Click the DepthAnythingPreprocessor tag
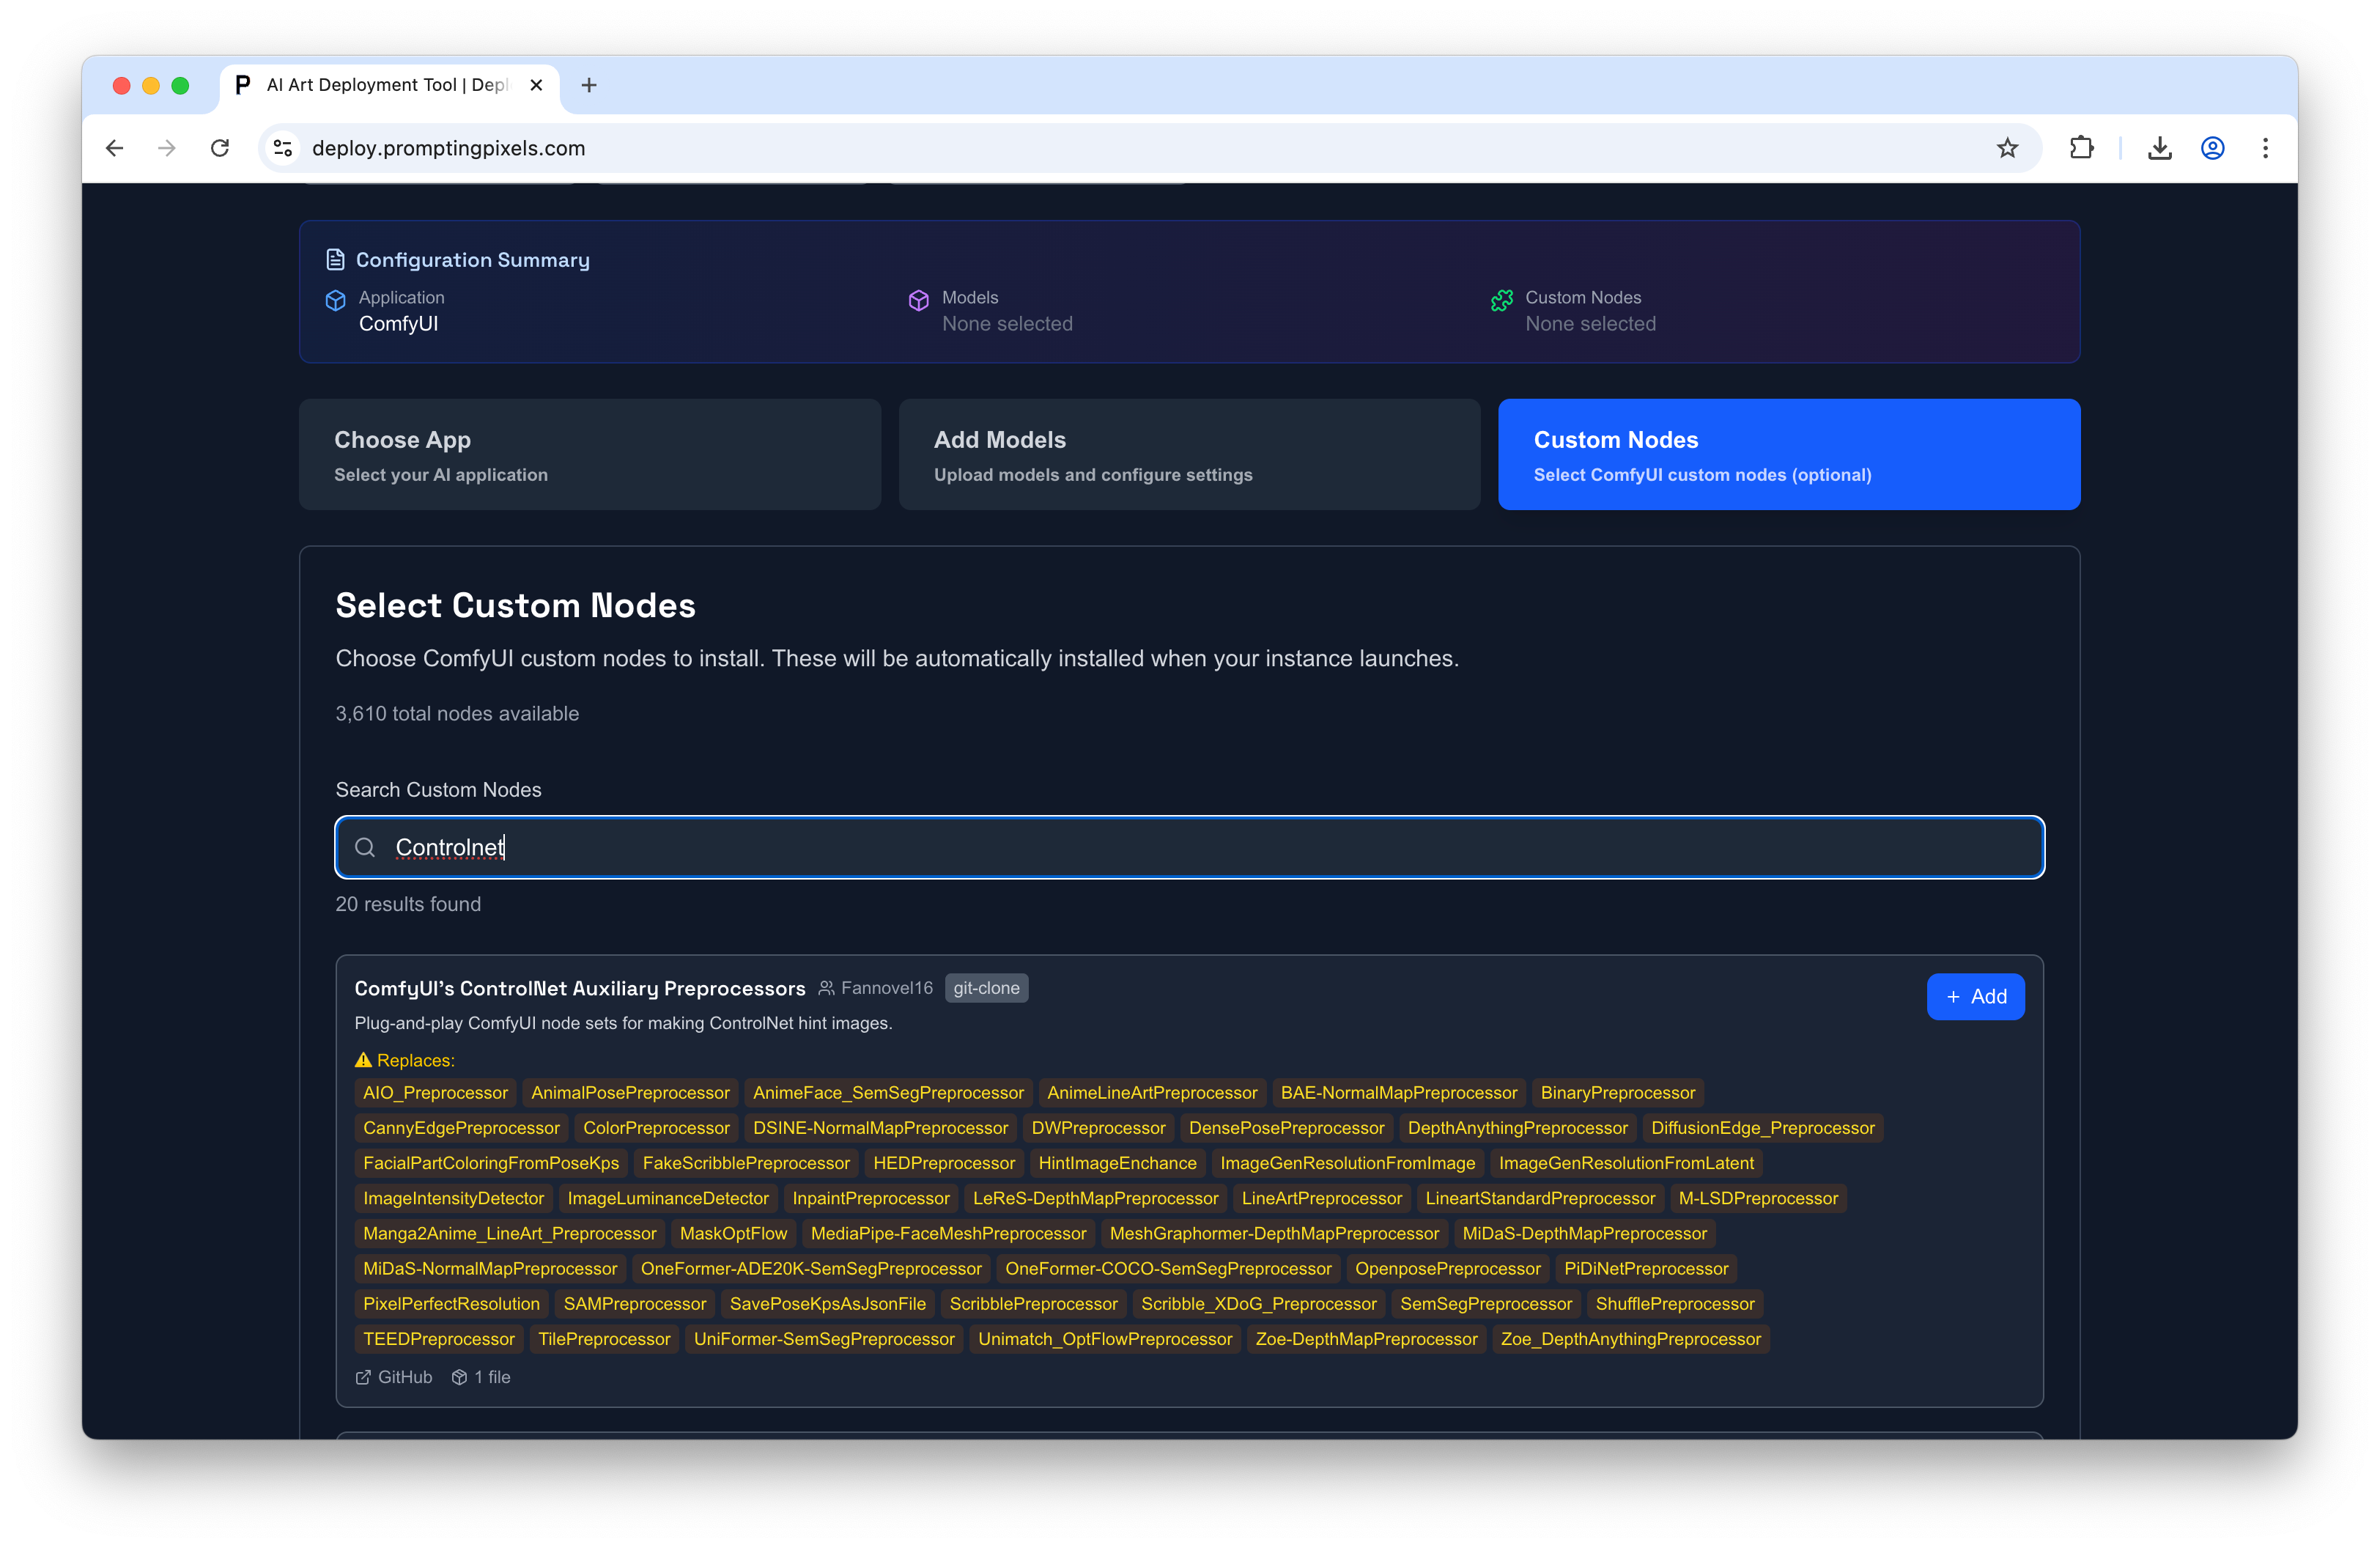The image size is (2380, 1548). tap(1517, 1127)
